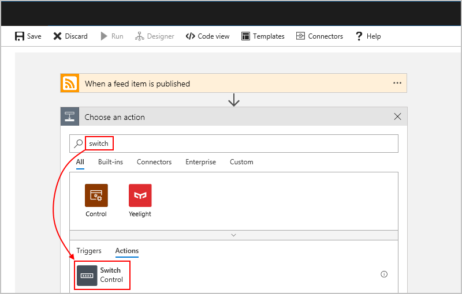Show info for the Switch action
Screen dimensions: 462x294
click(x=384, y=274)
